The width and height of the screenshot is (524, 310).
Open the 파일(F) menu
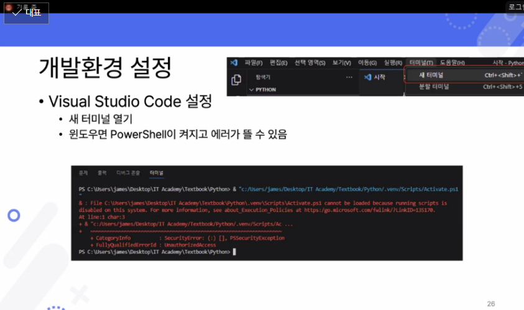254,63
